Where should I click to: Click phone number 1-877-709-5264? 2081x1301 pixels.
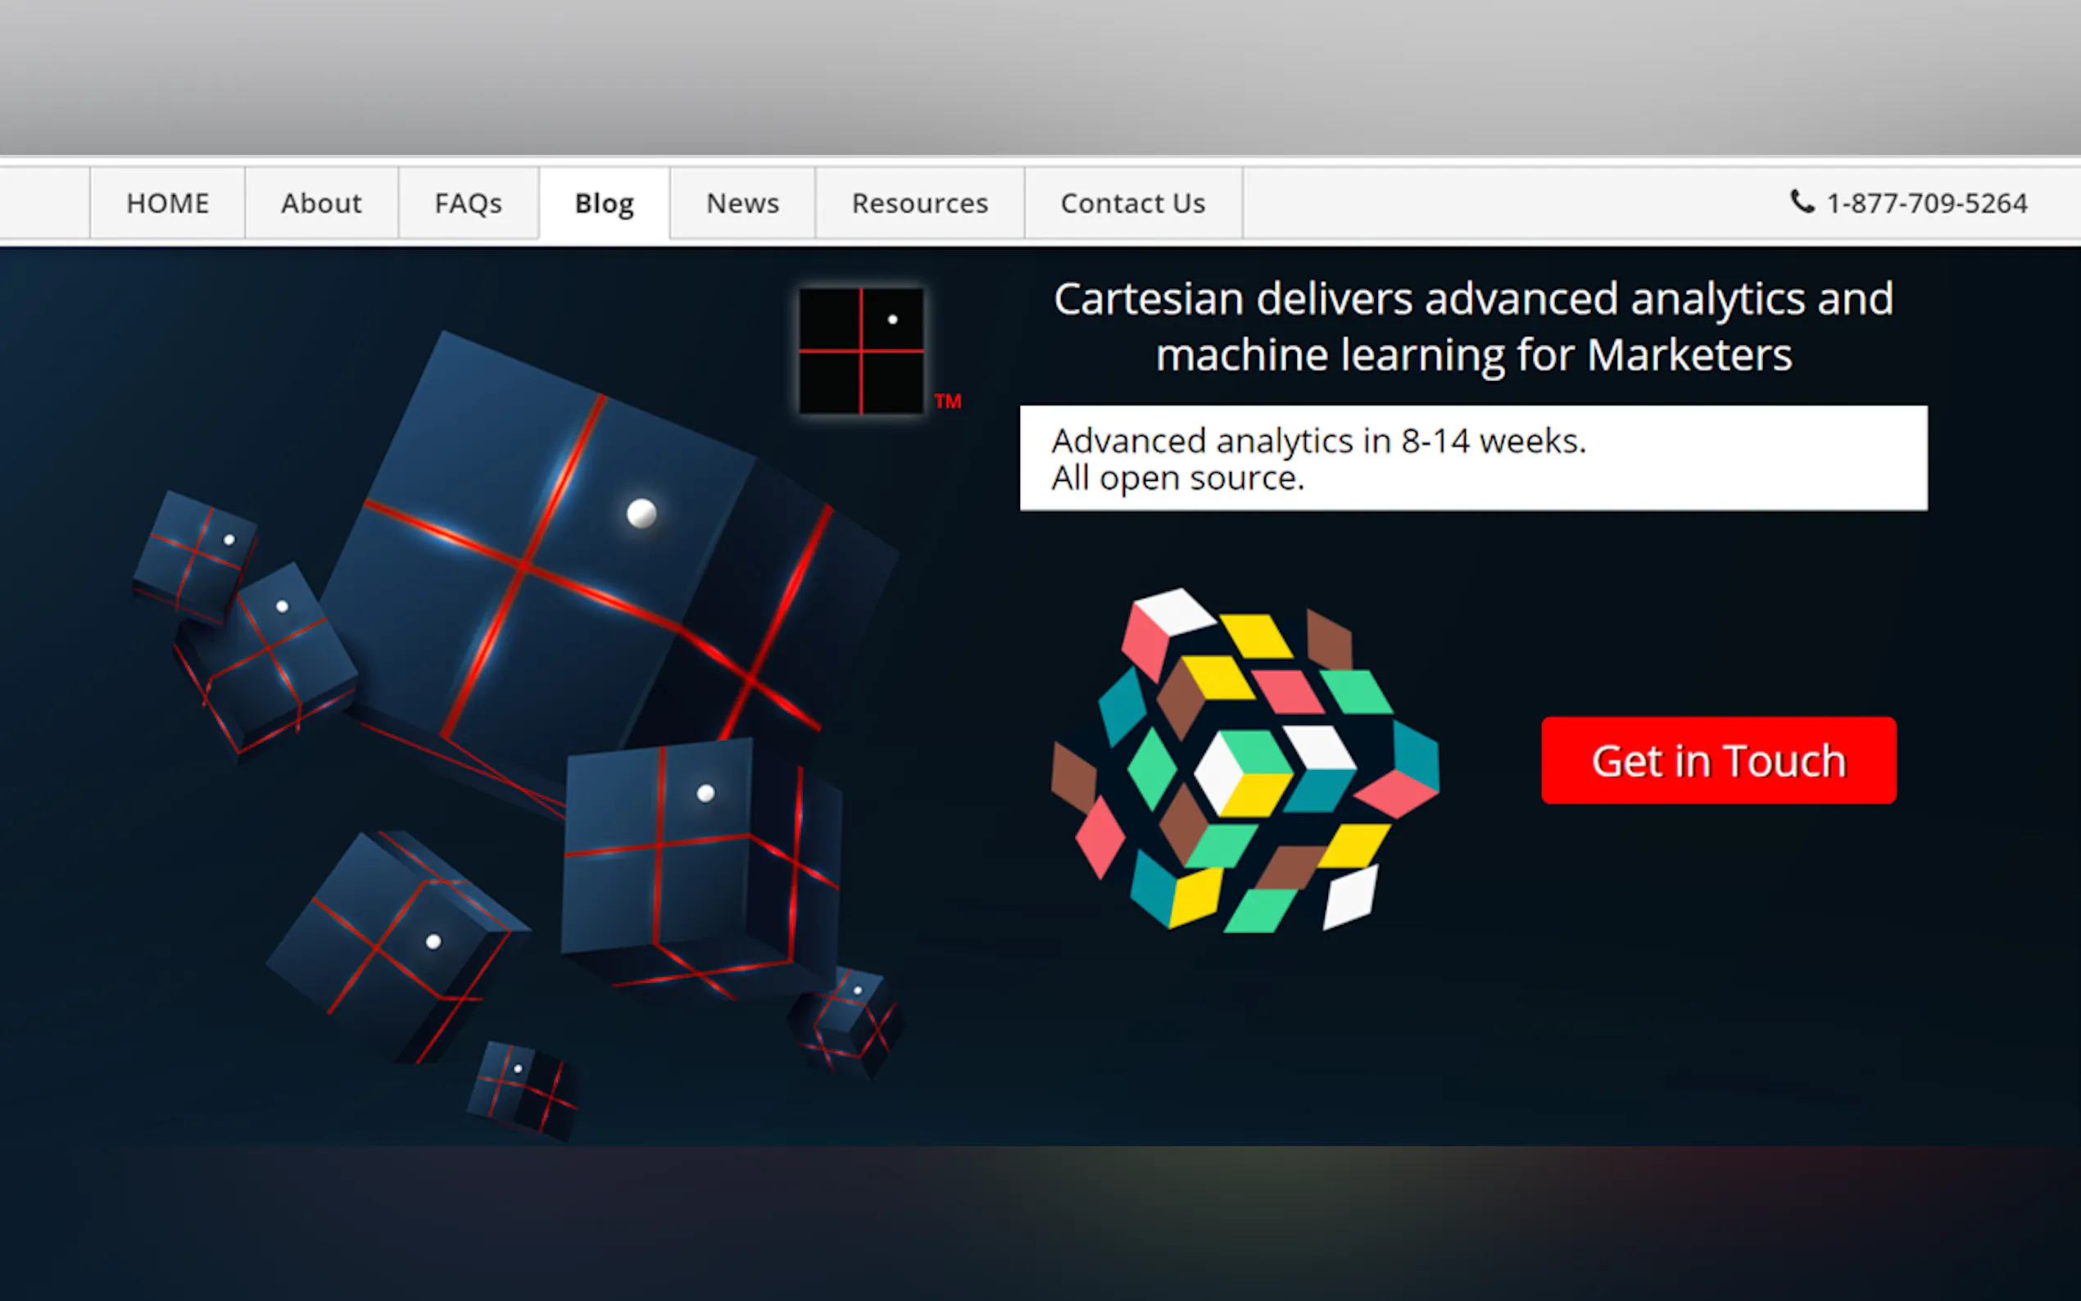[1927, 203]
